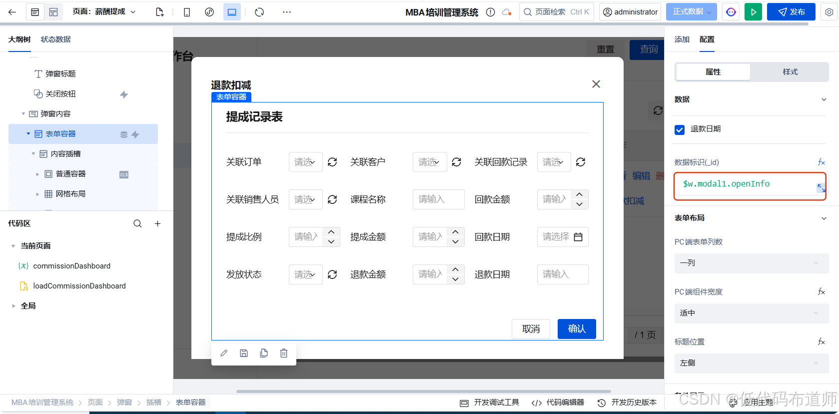This screenshot has height=414, width=839.
Task: Refresh the 关联客户 select options
Action: [457, 162]
